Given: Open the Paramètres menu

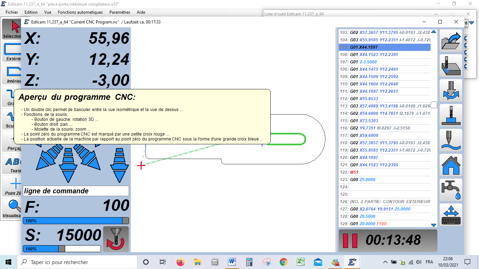Looking at the screenshot, I should click(x=120, y=12).
